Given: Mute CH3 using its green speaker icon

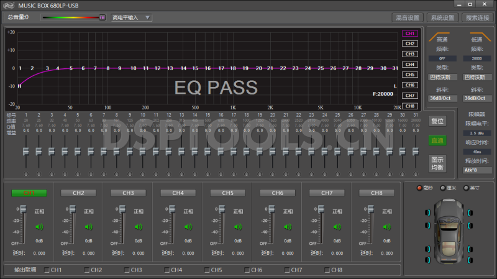Looking at the screenshot, I should (x=139, y=227).
